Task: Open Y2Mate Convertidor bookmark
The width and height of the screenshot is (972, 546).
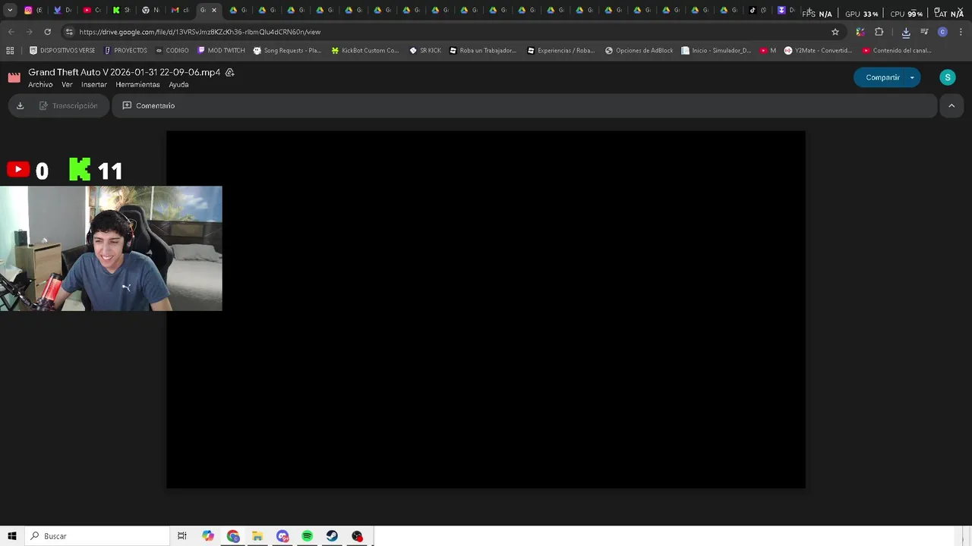Action: click(818, 51)
